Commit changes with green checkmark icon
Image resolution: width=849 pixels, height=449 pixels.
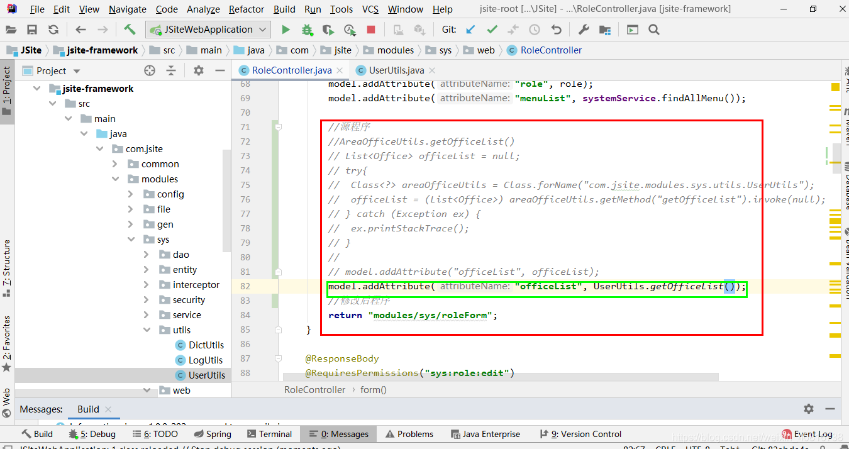492,30
